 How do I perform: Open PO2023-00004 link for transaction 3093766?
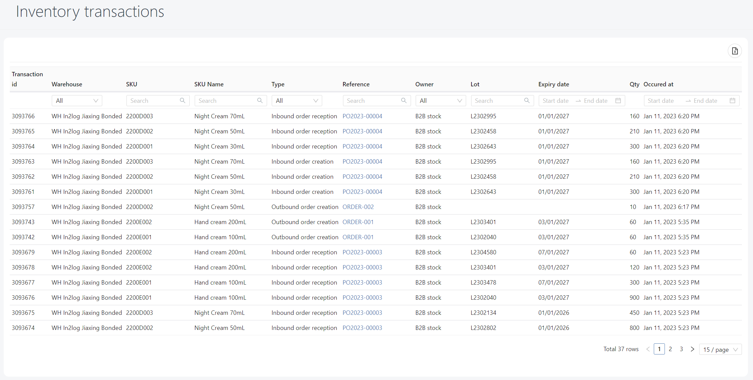362,116
